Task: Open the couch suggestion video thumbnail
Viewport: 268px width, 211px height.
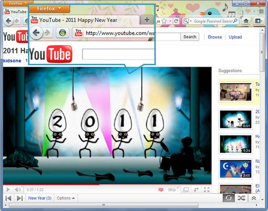Action: pyautogui.click(x=235, y=92)
